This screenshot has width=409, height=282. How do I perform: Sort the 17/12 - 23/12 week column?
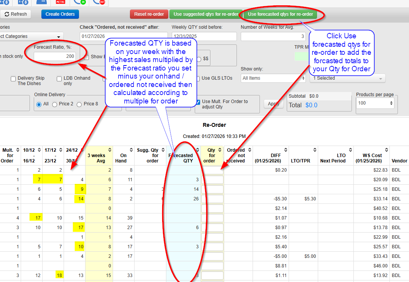[x=61, y=150]
